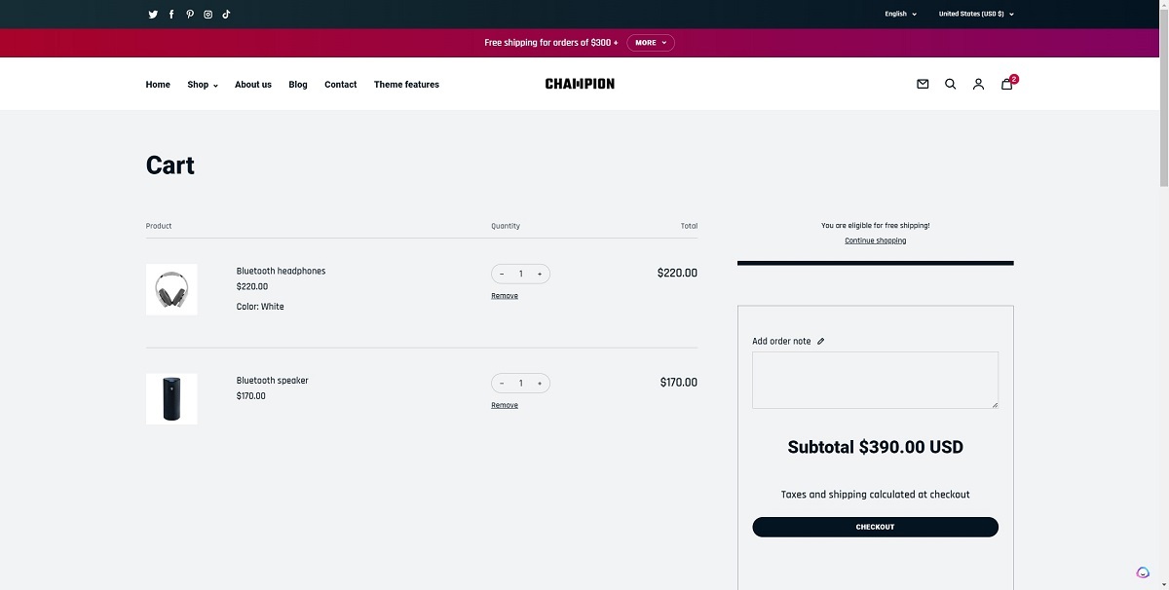Open the search icon
The width and height of the screenshot is (1169, 590).
point(950,84)
